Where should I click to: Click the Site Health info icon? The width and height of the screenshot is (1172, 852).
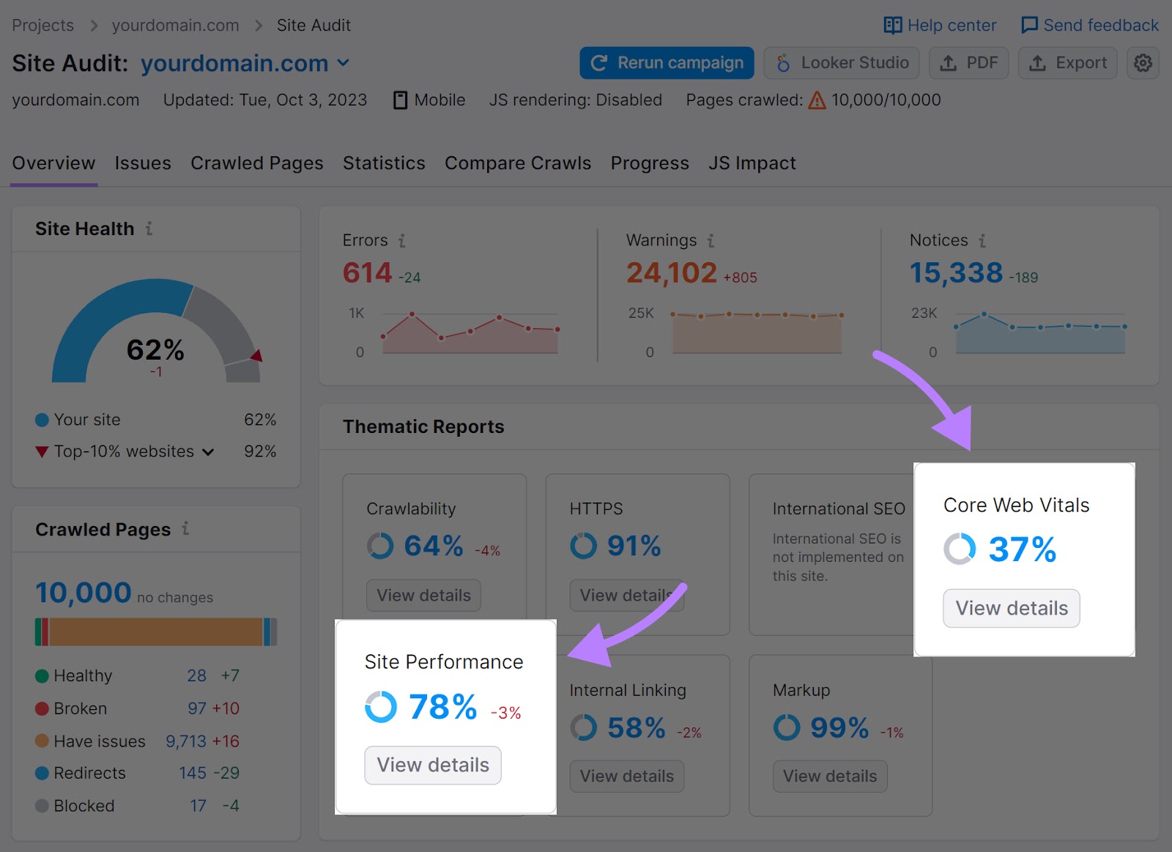(150, 229)
